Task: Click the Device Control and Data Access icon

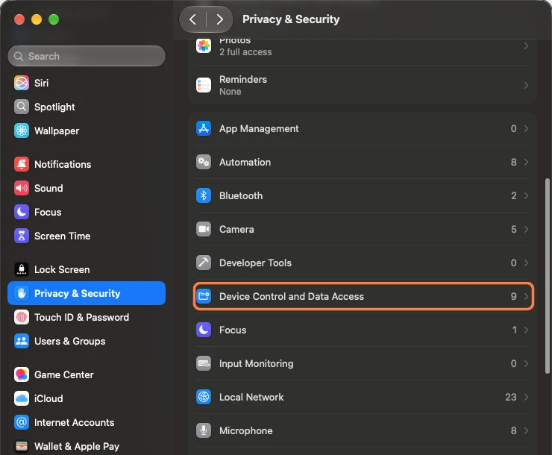Action: coord(204,296)
